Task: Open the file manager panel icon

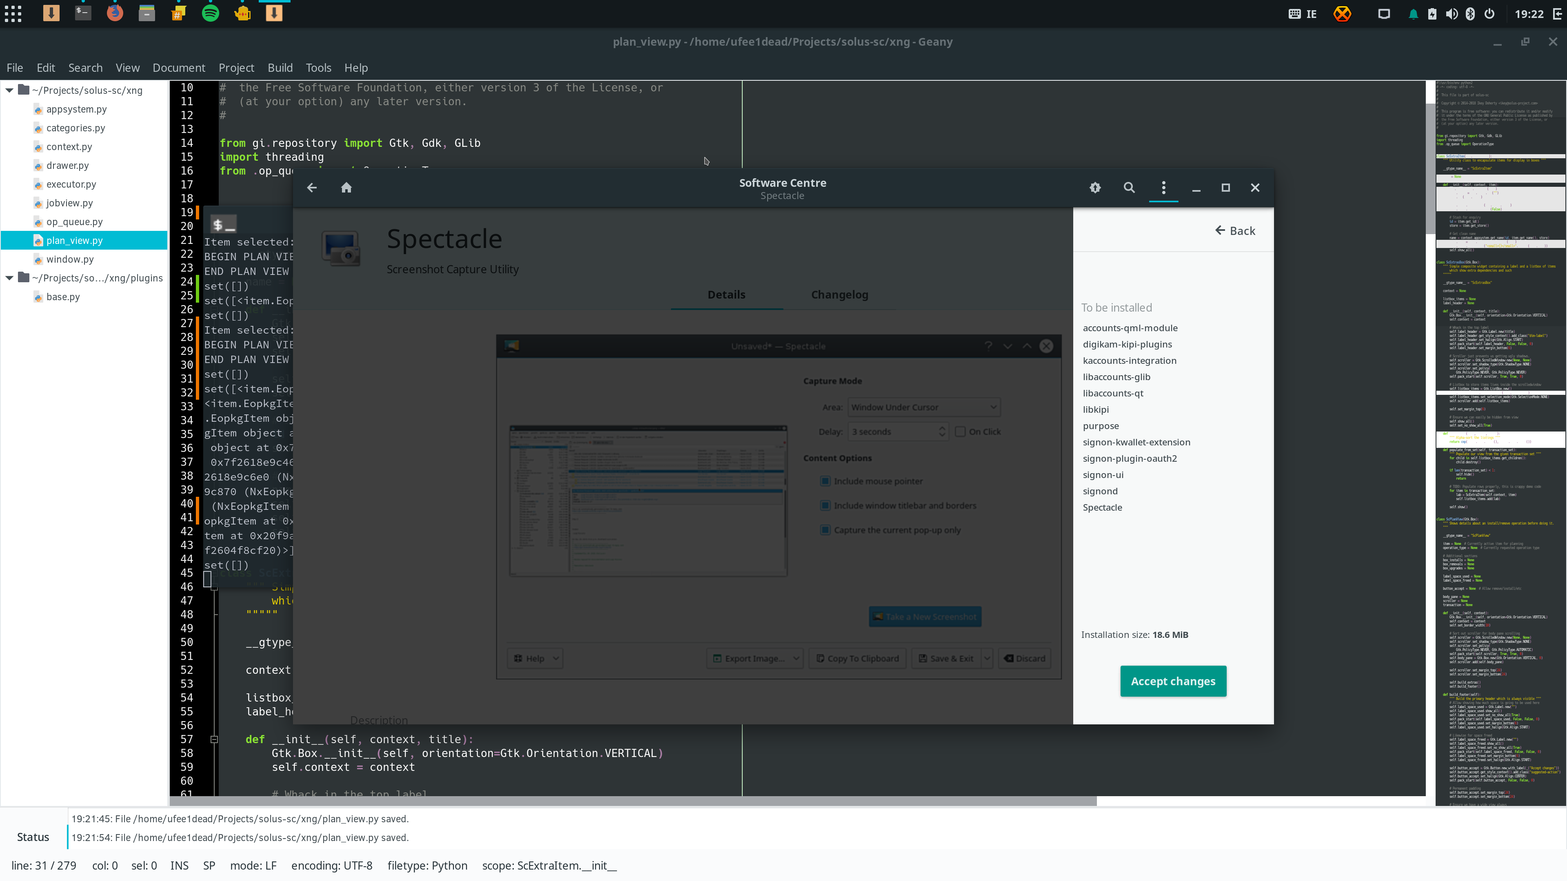Action: (146, 13)
